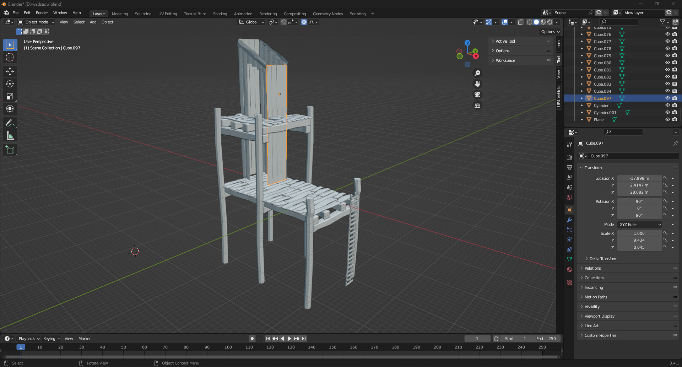Toggle visibility of Plane object
682x367 pixels.
(x=667, y=120)
